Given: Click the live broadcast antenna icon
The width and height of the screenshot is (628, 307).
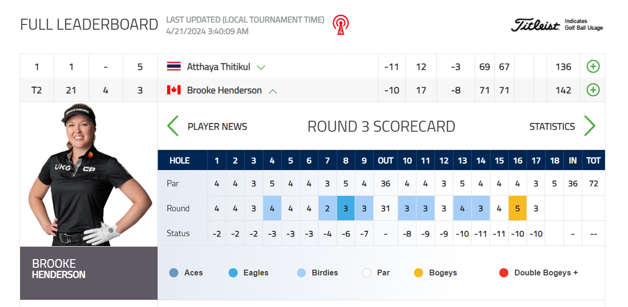Looking at the screenshot, I should click(x=340, y=24).
